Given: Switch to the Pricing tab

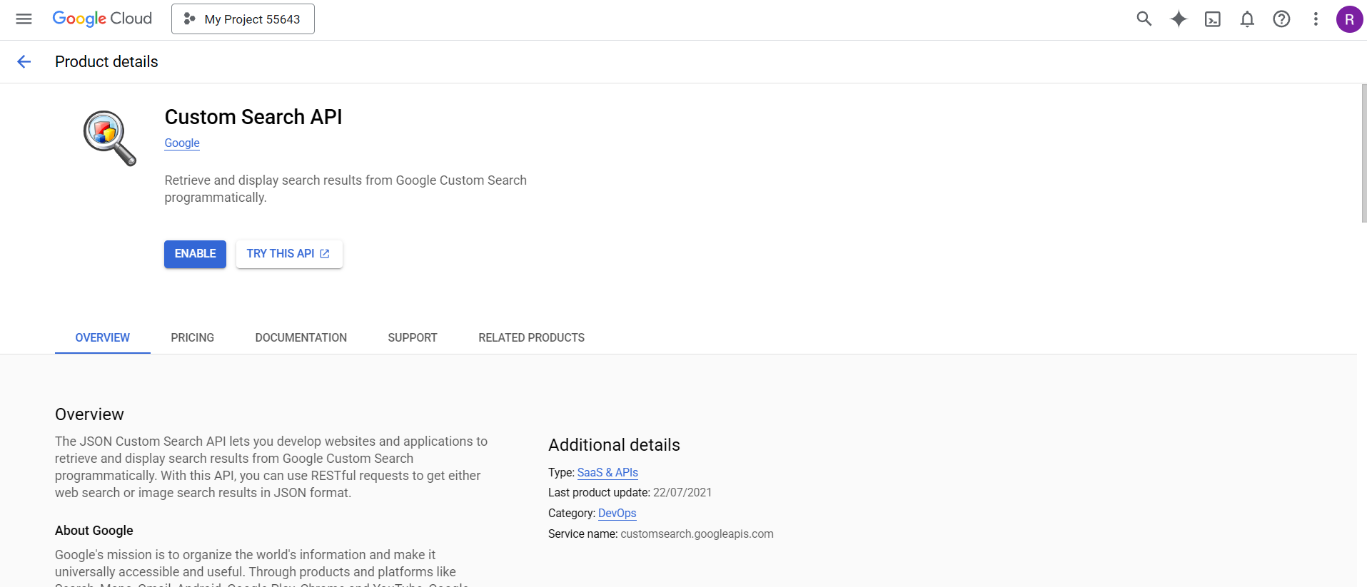Looking at the screenshot, I should tap(193, 337).
